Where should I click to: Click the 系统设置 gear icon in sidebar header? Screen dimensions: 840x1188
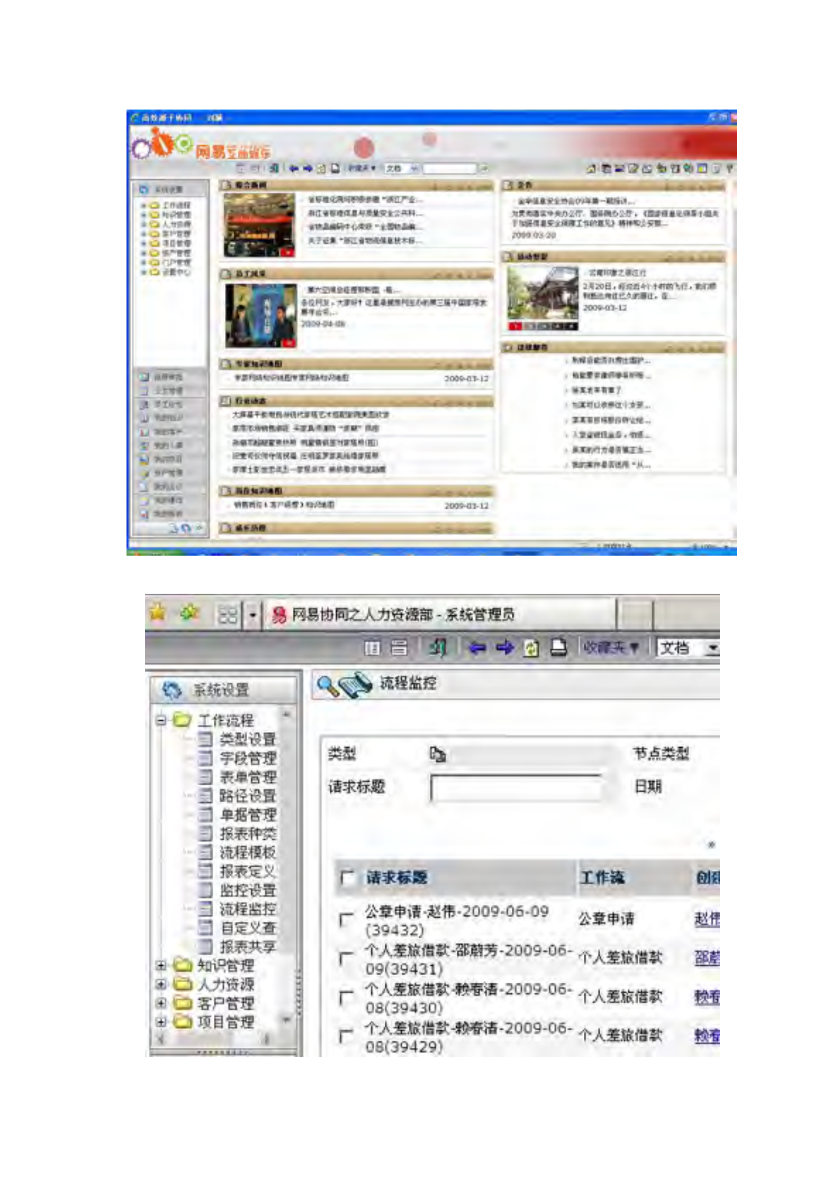(x=171, y=690)
